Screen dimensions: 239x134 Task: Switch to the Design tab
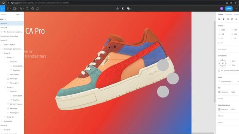click(x=221, y=14)
